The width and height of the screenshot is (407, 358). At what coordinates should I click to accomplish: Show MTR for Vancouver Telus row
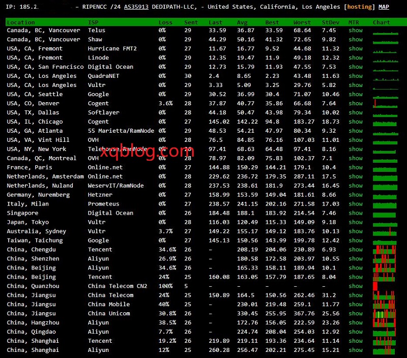(x=355, y=31)
